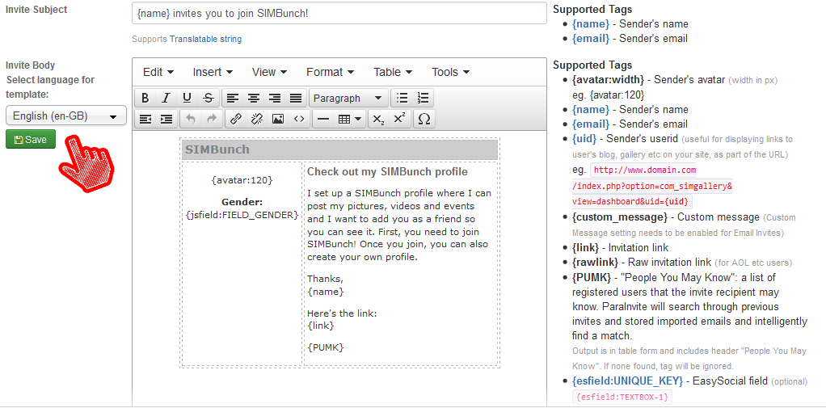
Task: Toggle bold formatting in editor toolbar
Action: pyautogui.click(x=145, y=98)
